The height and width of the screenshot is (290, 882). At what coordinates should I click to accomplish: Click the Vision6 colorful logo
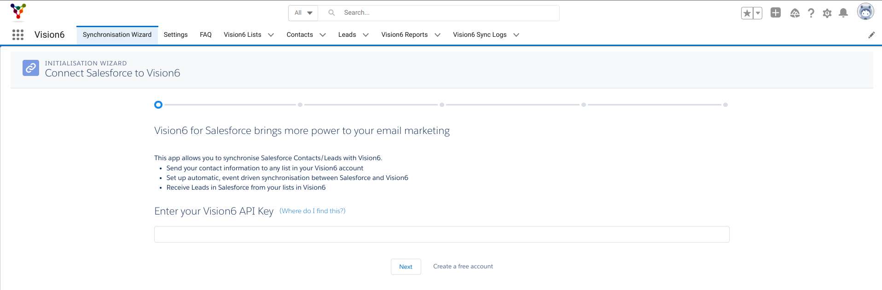tap(18, 12)
